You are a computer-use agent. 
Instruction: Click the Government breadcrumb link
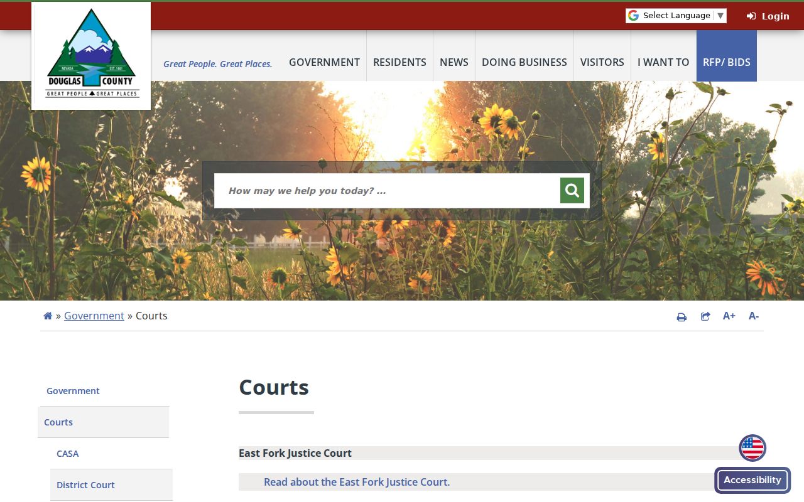pyautogui.click(x=94, y=316)
